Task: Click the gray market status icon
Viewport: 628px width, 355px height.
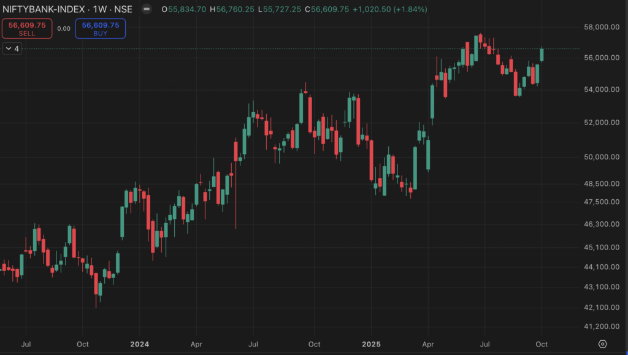Action: pyautogui.click(x=146, y=10)
